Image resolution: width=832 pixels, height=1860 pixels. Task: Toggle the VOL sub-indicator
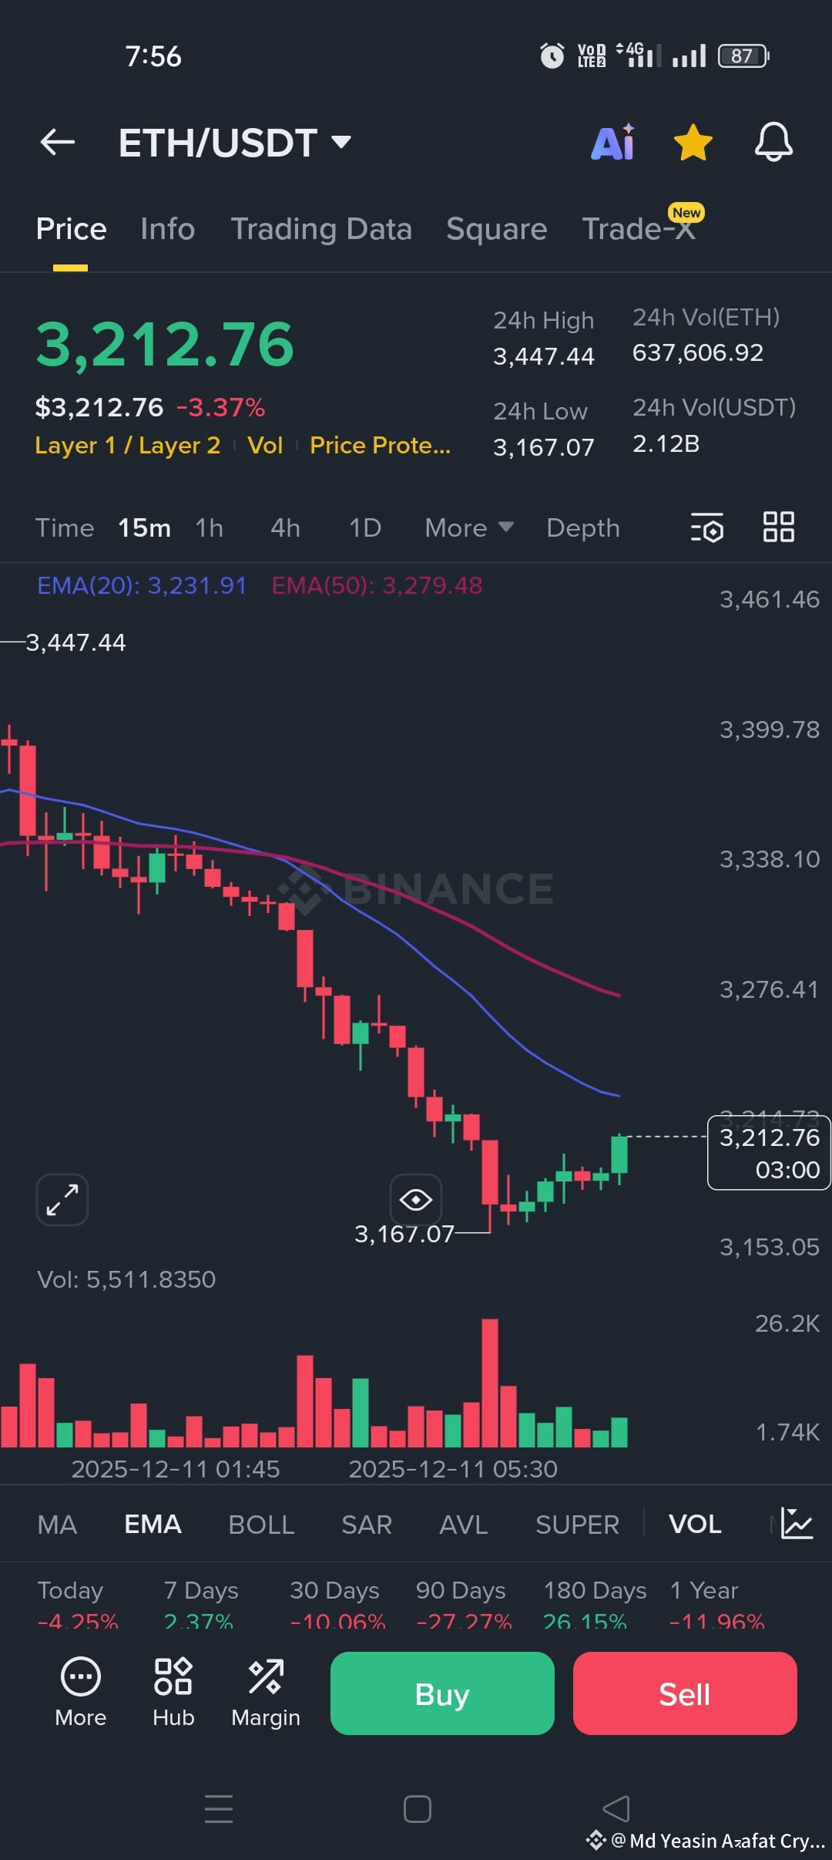(x=695, y=1525)
